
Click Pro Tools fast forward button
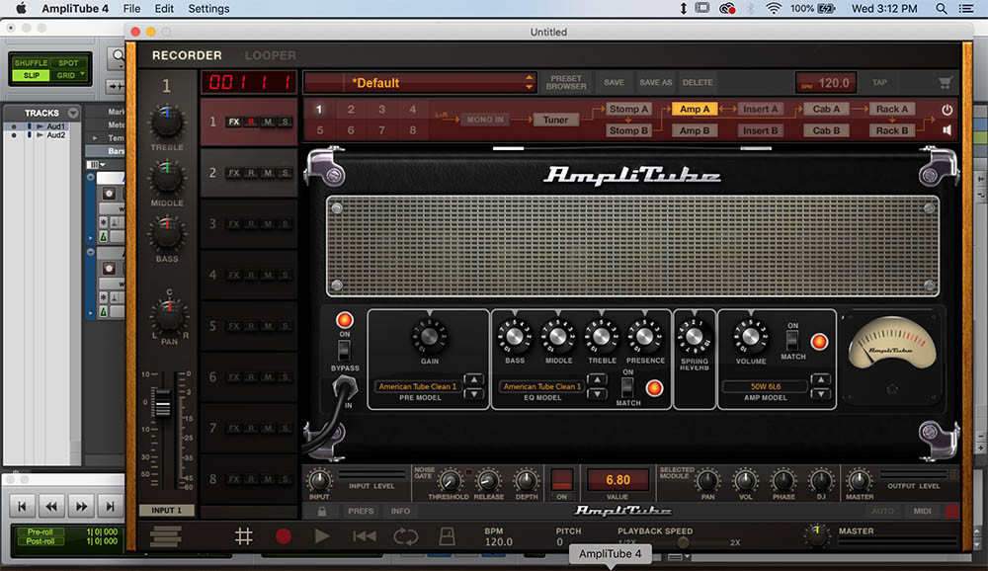tap(81, 506)
